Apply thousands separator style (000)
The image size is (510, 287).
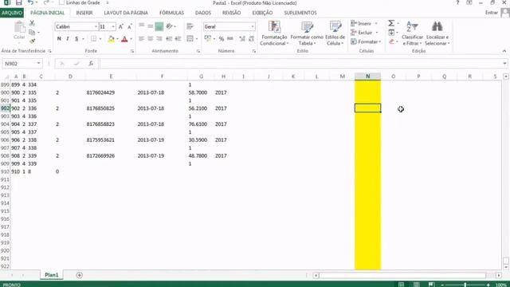coord(230,39)
